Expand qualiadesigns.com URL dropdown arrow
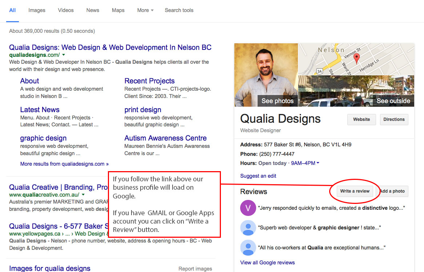424x272 pixels. click(64, 55)
